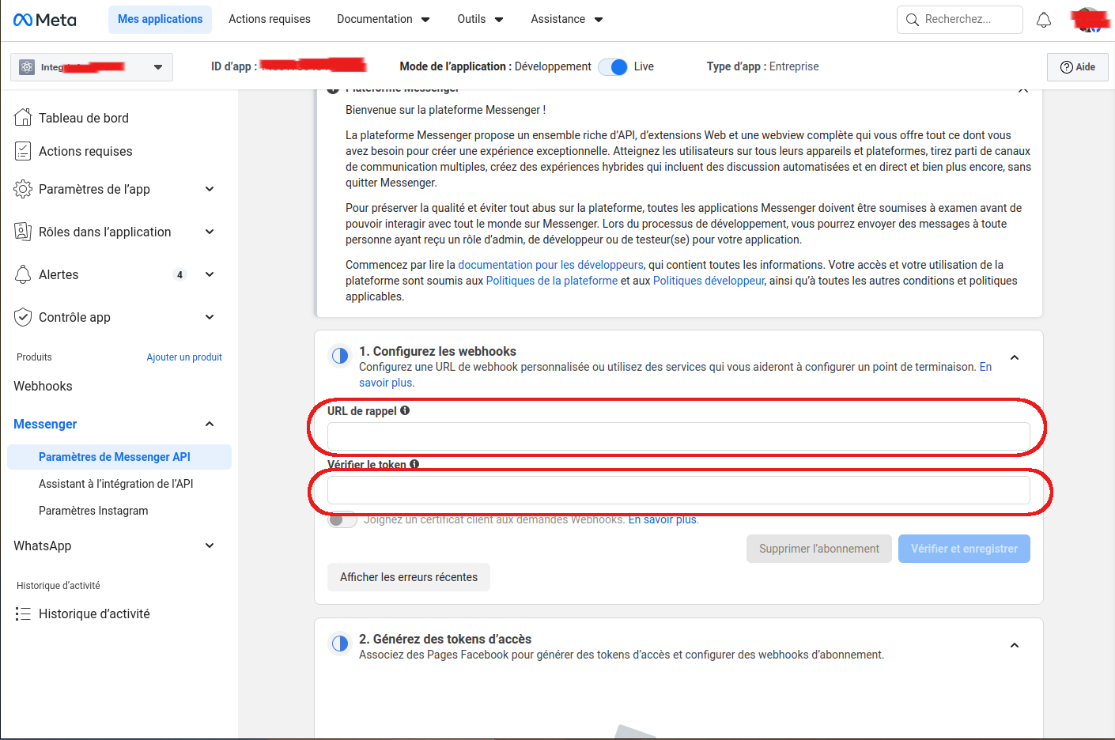Open the Mes applications tab
The width and height of the screenshot is (1115, 740).
(x=161, y=20)
